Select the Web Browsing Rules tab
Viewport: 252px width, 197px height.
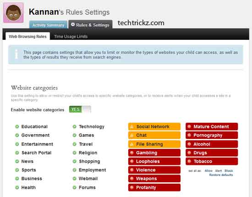(27, 36)
